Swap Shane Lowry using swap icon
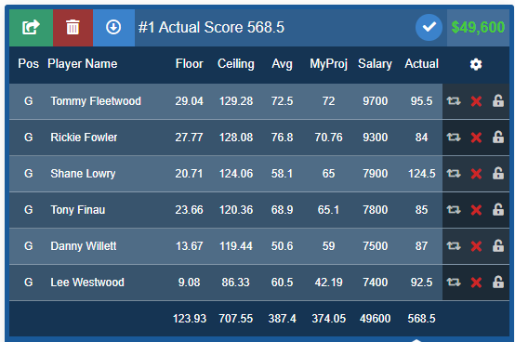Viewport: 515px width, 342px height. tap(454, 173)
